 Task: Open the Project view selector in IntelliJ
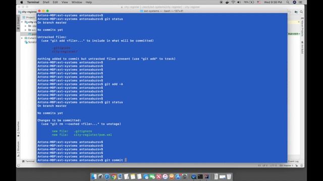point(29,18)
